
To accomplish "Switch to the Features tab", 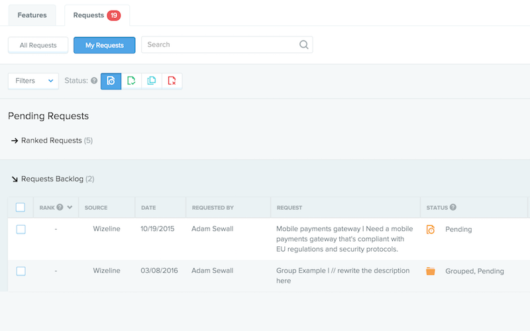I will click(x=32, y=15).
